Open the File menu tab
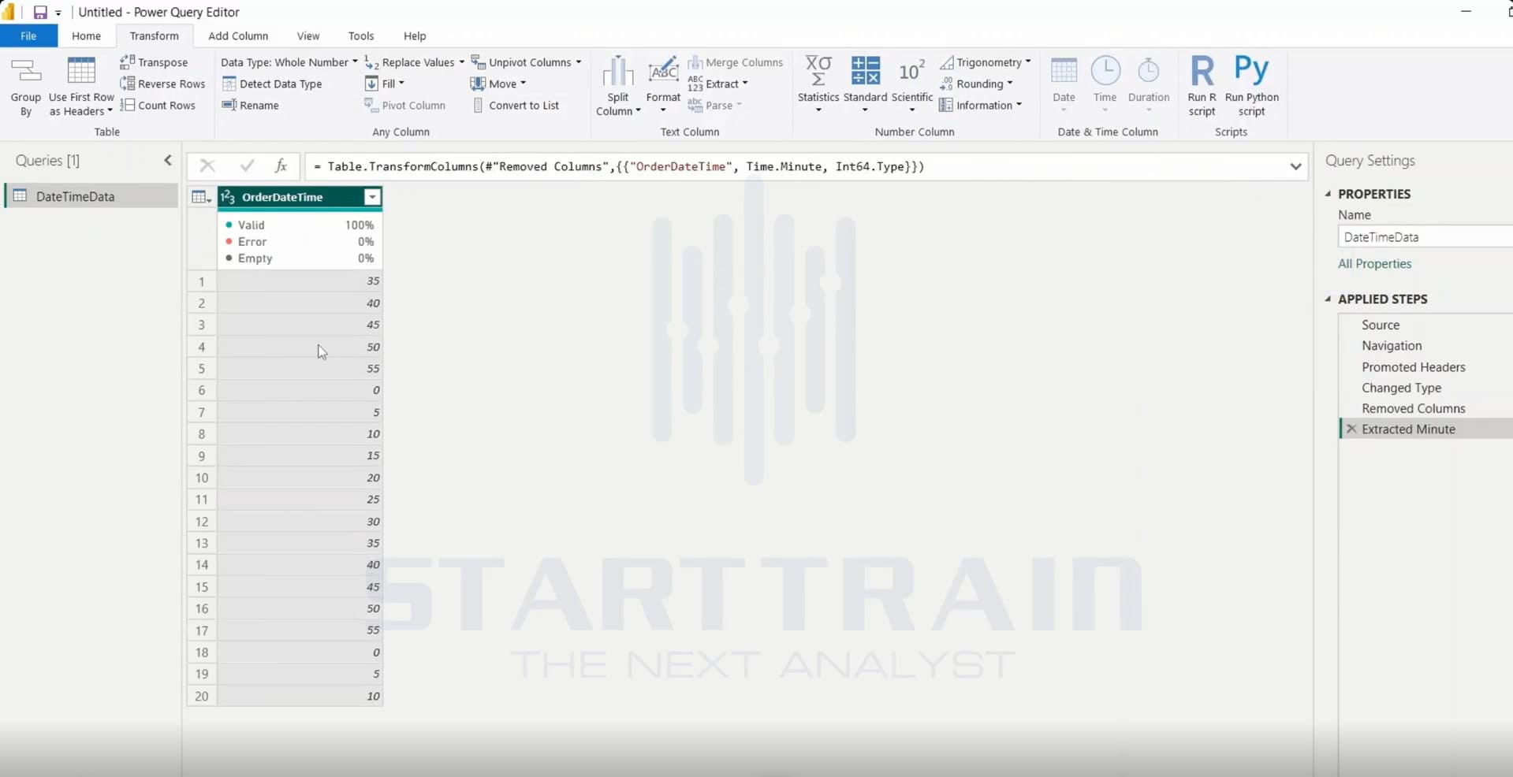This screenshot has height=777, width=1513. [x=28, y=35]
